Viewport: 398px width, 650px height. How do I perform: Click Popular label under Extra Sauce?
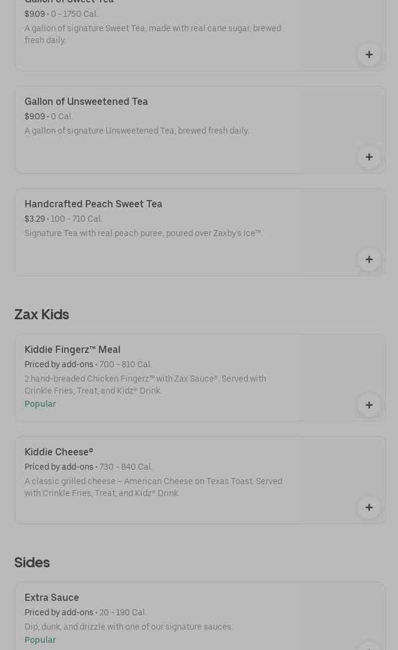tap(40, 640)
